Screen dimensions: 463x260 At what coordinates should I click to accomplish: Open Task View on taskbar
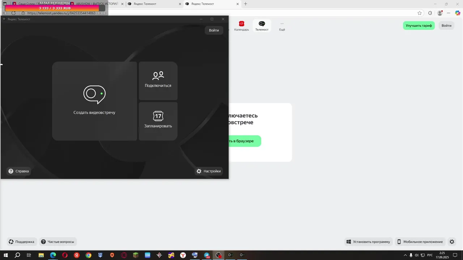29,255
